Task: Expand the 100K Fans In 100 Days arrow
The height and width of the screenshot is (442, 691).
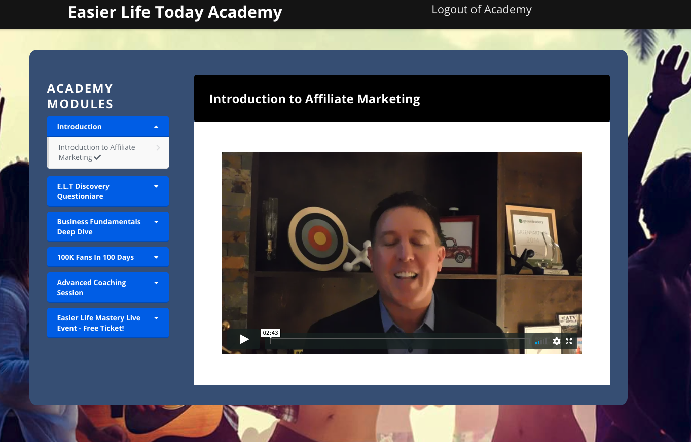Action: (156, 257)
